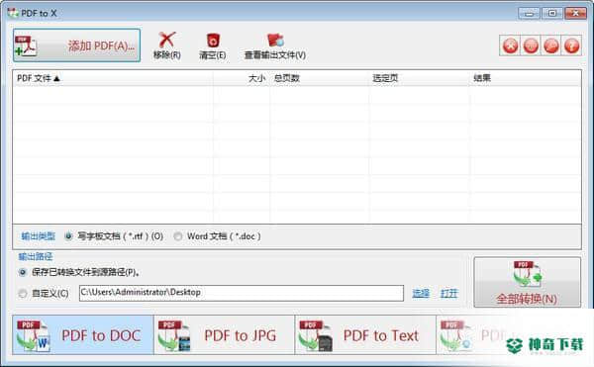Click the 结果 column header
Viewport: 594px width, 367px height.
click(525, 78)
